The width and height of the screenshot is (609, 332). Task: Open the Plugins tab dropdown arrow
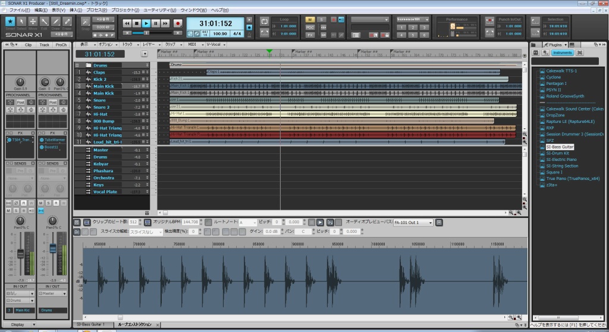pos(566,45)
